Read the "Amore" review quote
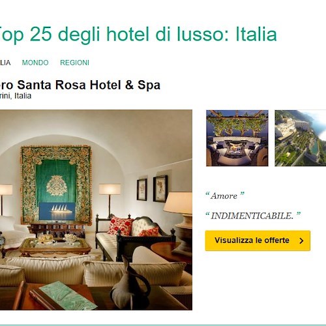Screen dimensions: 326x326 [225, 196]
